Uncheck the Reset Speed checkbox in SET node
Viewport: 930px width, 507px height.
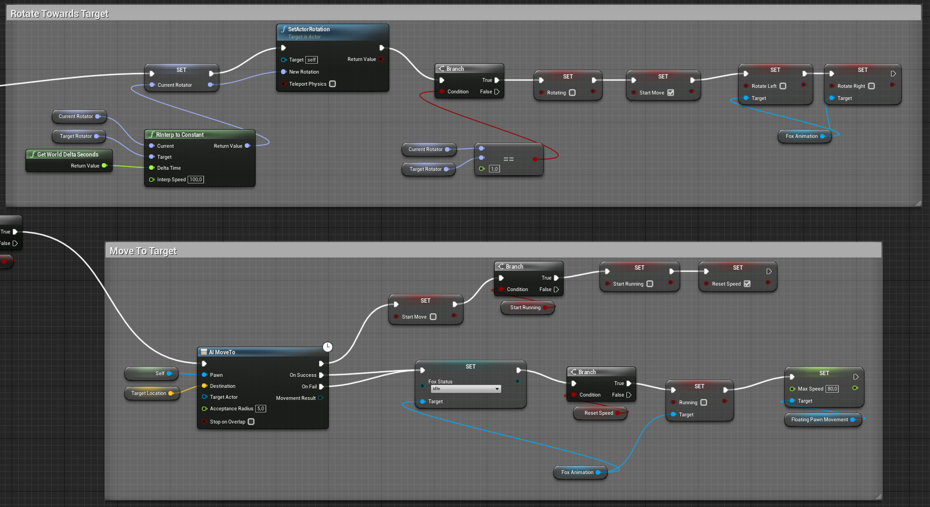pos(747,284)
